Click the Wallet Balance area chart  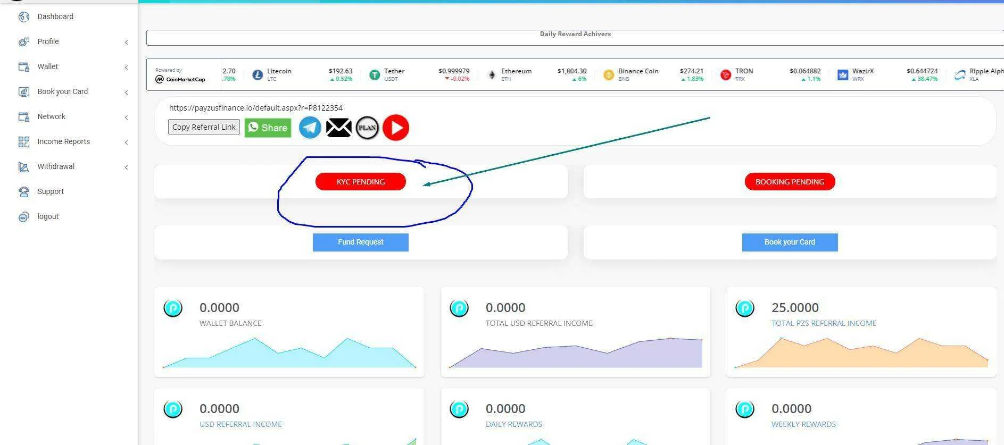tap(289, 352)
